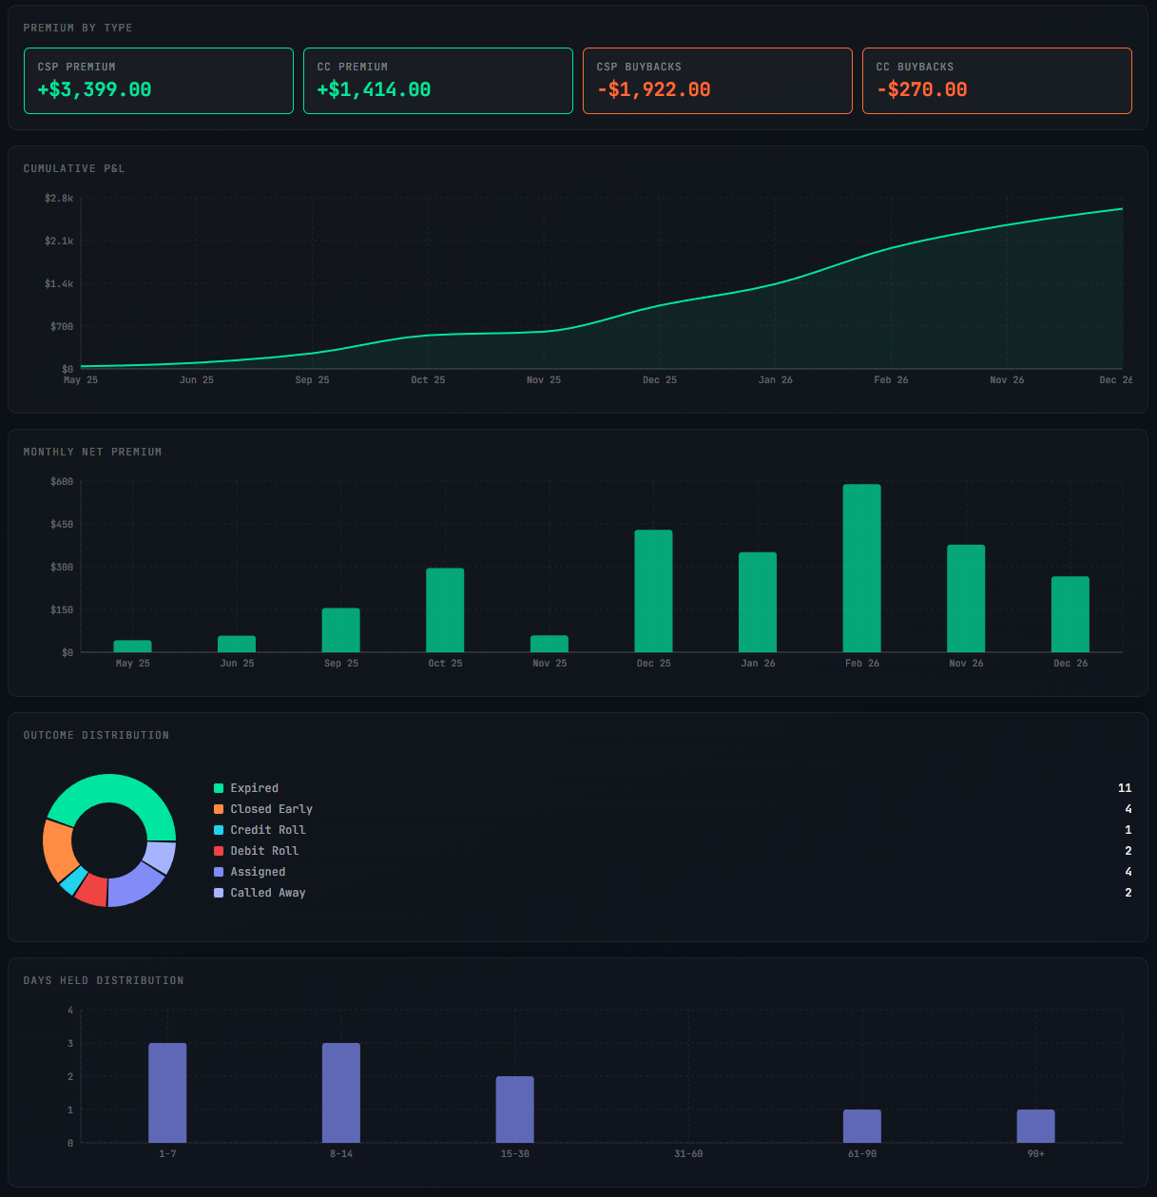
Task: Toggle the Assigned legend entry
Action: 258,871
